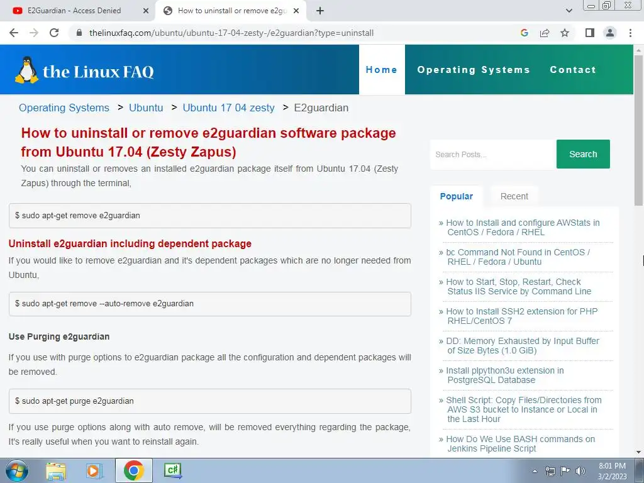644x483 pixels.
Task: Switch to the Popular tab
Action: click(457, 196)
